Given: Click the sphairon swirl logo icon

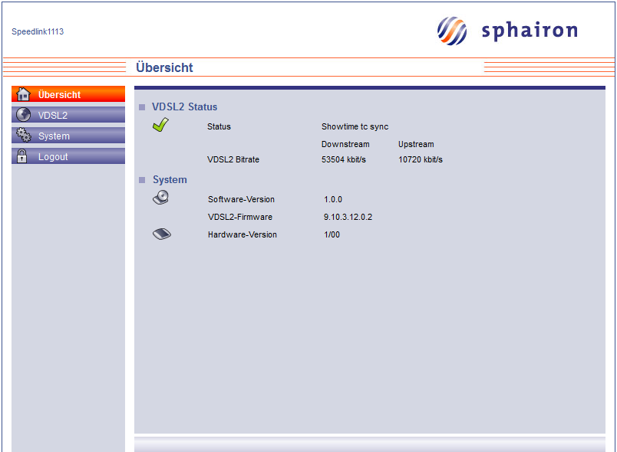Looking at the screenshot, I should tap(452, 31).
